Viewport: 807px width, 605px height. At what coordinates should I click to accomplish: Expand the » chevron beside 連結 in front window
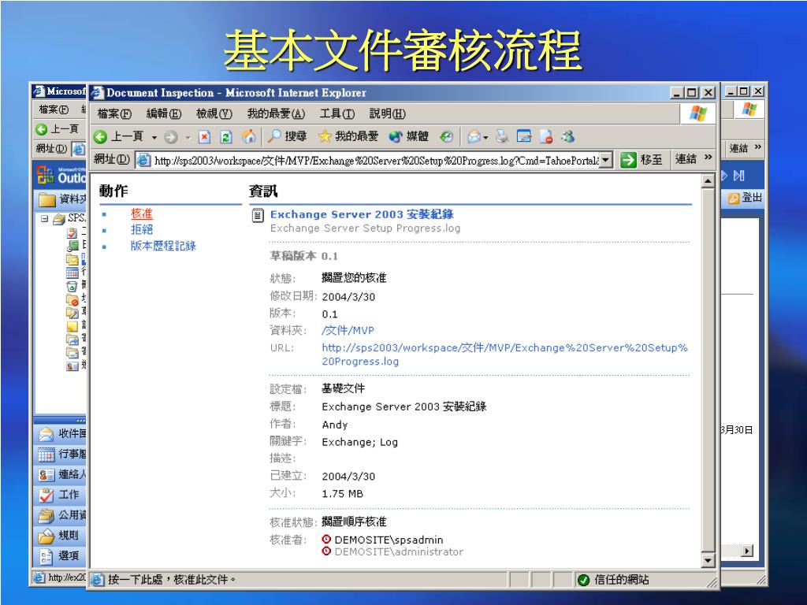click(x=708, y=158)
